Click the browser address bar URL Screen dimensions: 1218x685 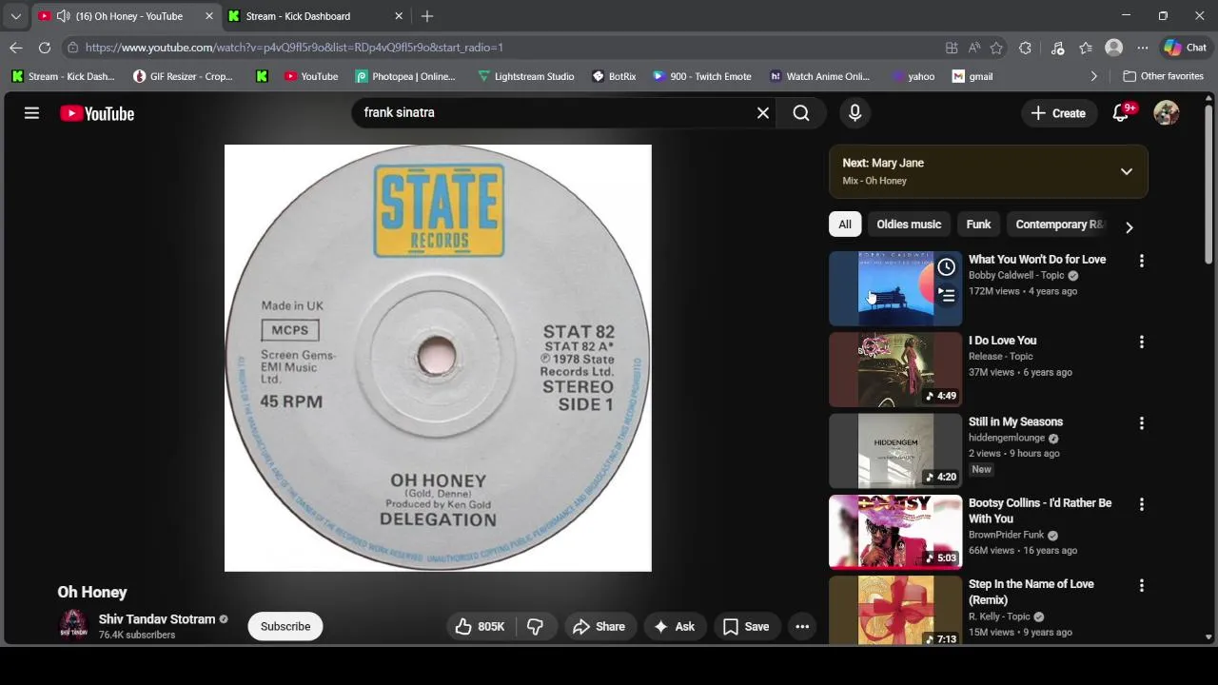click(x=294, y=48)
